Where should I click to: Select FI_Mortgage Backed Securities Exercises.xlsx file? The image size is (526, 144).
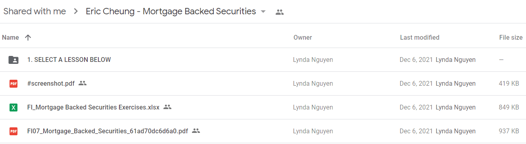(263, 108)
